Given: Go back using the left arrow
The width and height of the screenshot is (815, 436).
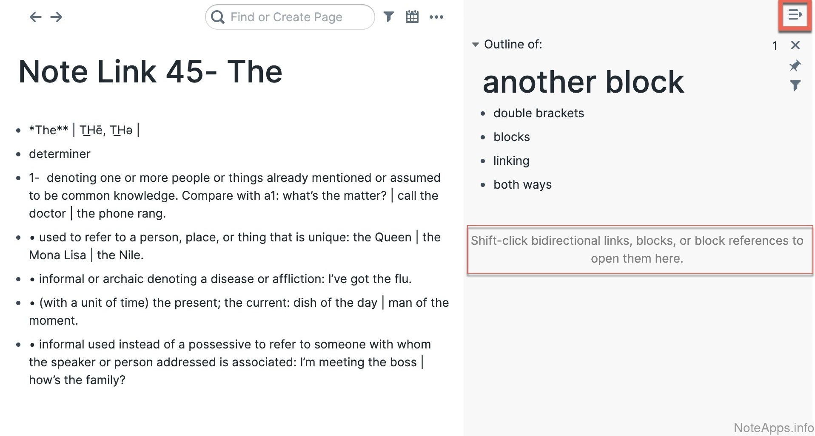Looking at the screenshot, I should 35,17.
